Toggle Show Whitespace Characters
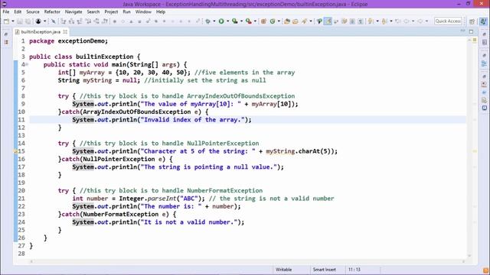The width and height of the screenshot is (490, 275). tap(361, 21)
